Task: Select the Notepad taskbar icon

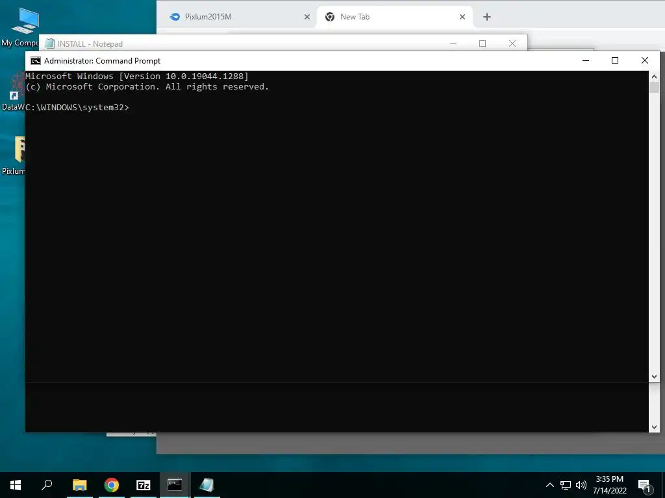Action: pyautogui.click(x=207, y=485)
